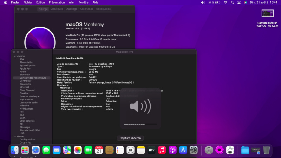Open Spotlight search in menu bar

(233, 2)
